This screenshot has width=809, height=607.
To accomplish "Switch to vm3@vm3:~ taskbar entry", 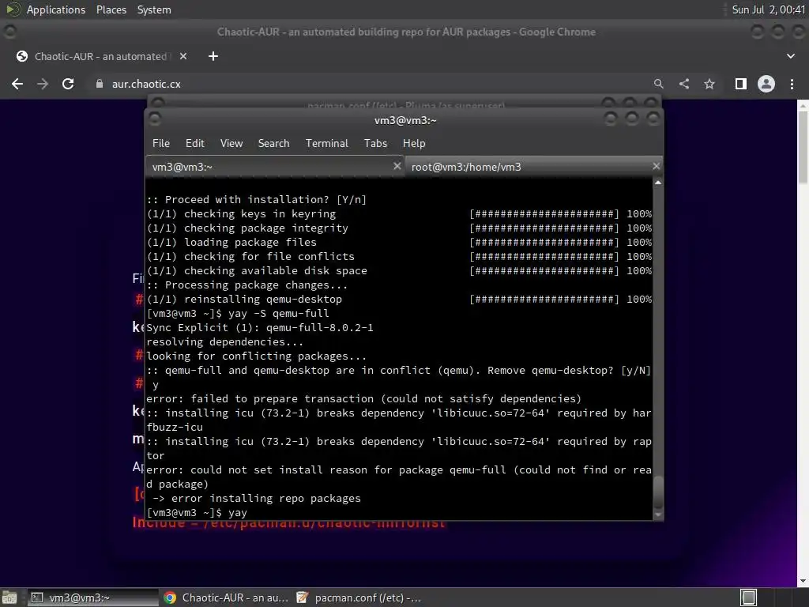I will pos(92,598).
